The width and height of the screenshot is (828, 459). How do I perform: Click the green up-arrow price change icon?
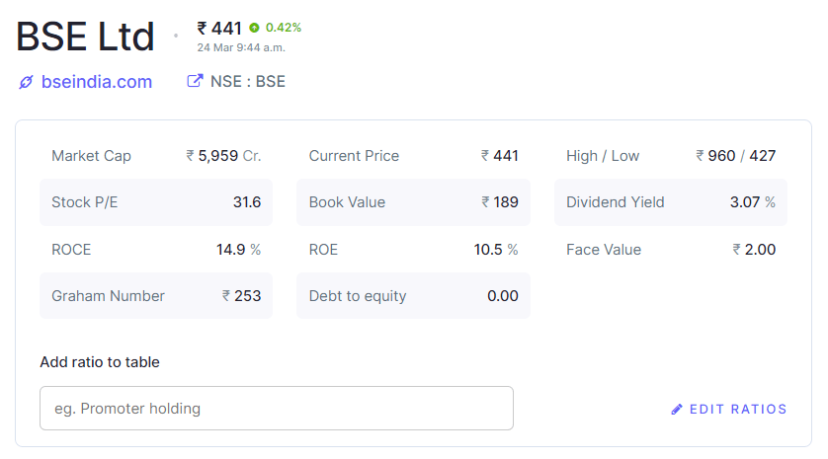coord(255,28)
